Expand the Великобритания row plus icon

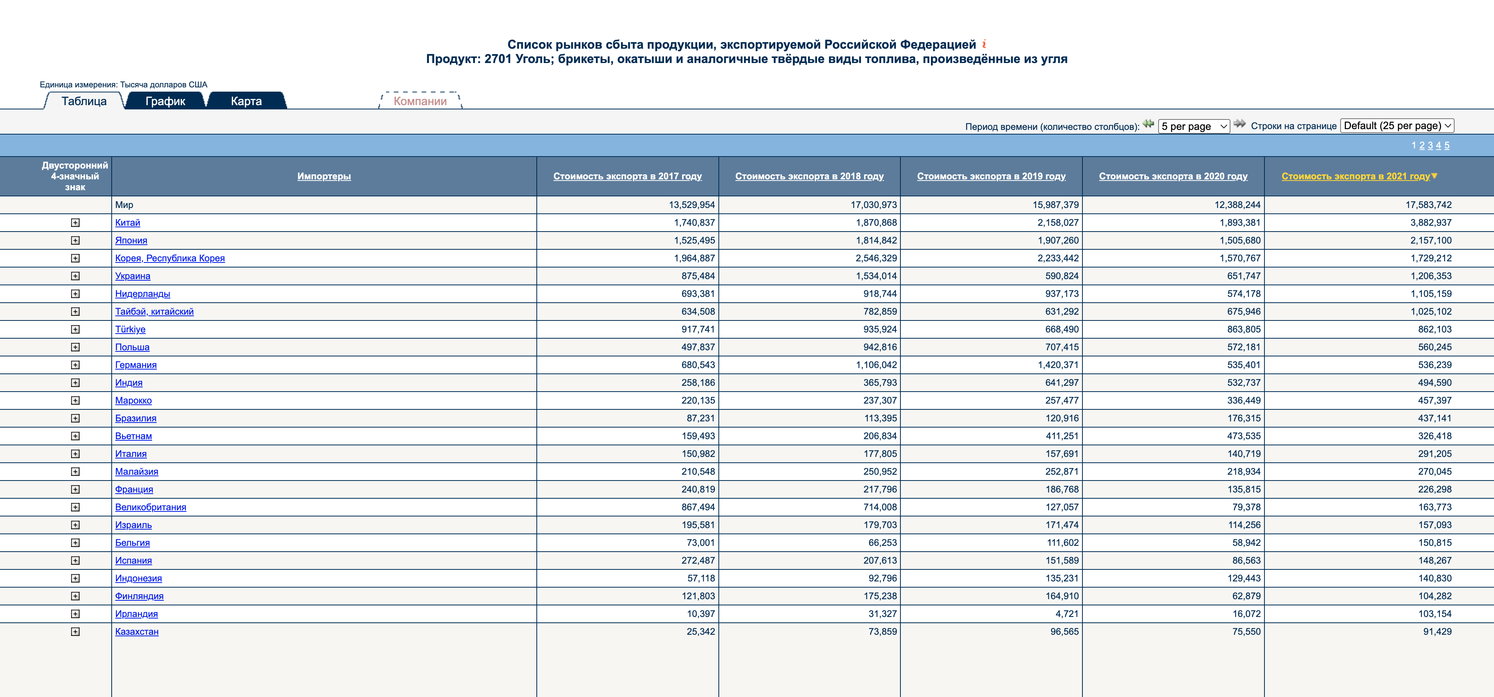[x=75, y=507]
